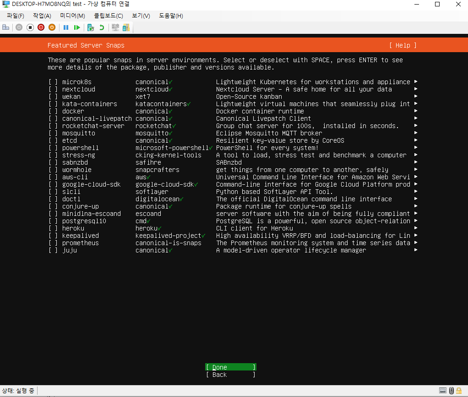468x397 pixels.
Task: Click the padlock icon in the status bar
Action: tap(459, 391)
